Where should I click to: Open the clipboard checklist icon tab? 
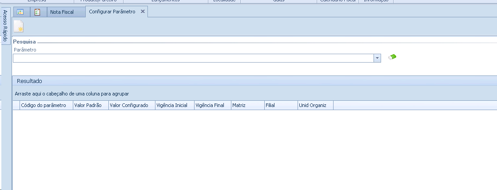coord(38,12)
